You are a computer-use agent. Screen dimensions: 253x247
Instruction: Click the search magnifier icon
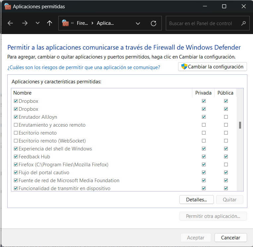[243, 23]
